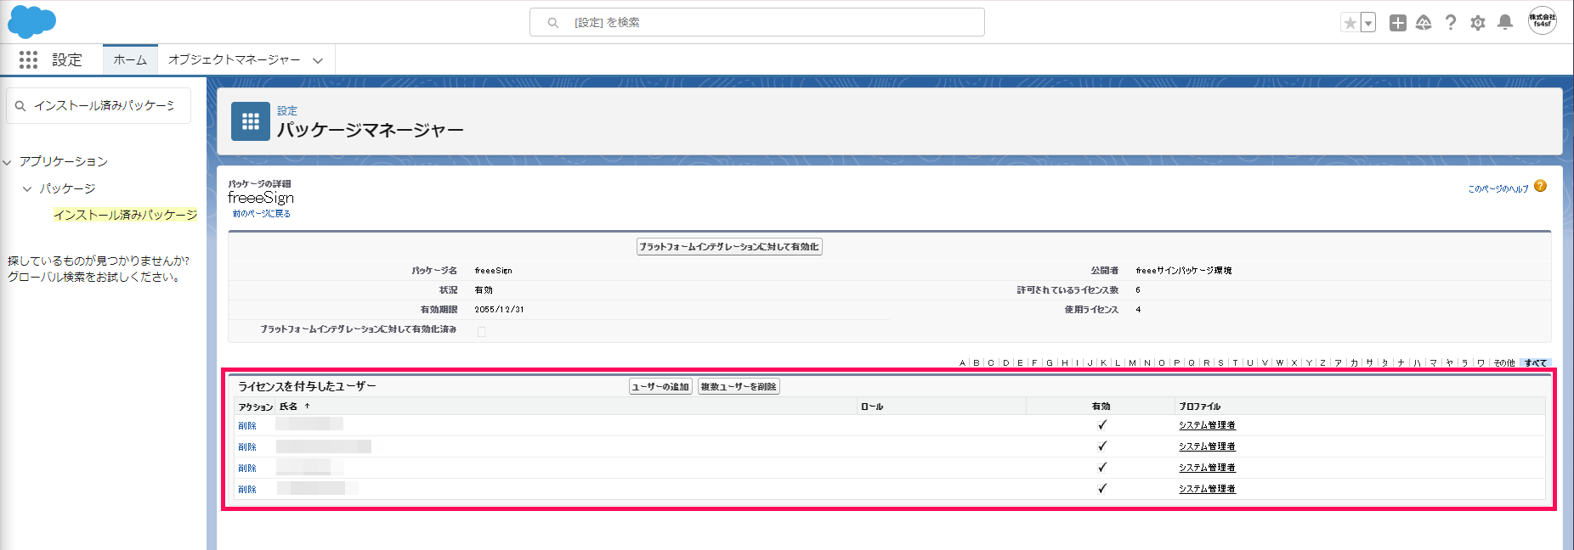Switch to the ホーム tab
The height and width of the screenshot is (550, 1574).
130,59
